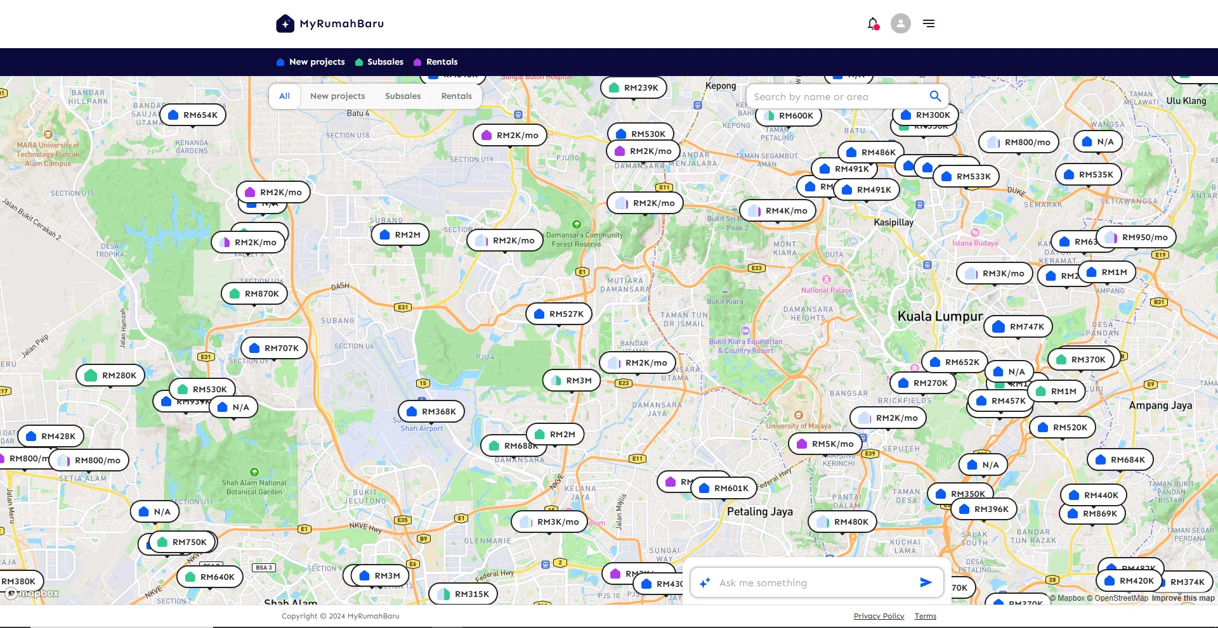Open the RM652K map marker

955,362
